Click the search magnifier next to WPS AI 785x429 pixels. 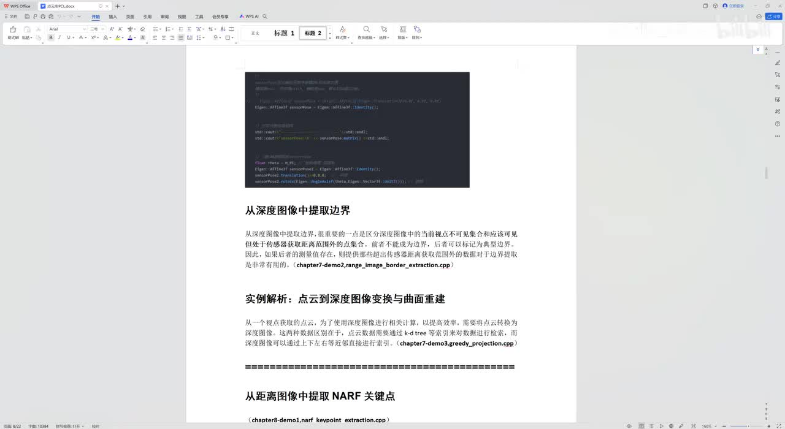(x=265, y=17)
